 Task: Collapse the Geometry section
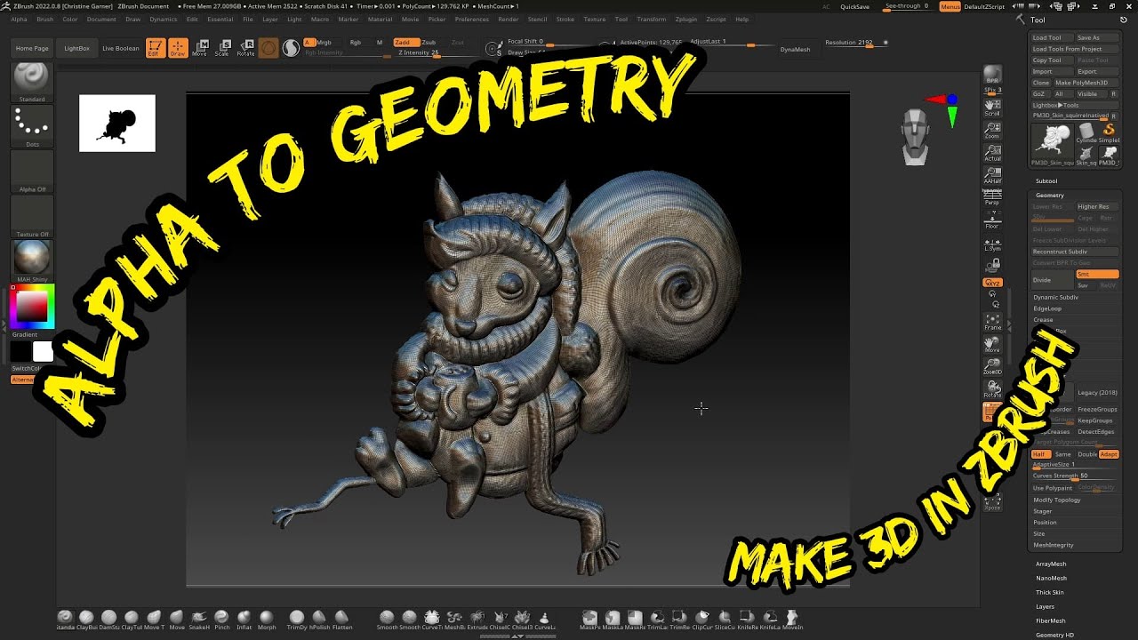click(1050, 195)
